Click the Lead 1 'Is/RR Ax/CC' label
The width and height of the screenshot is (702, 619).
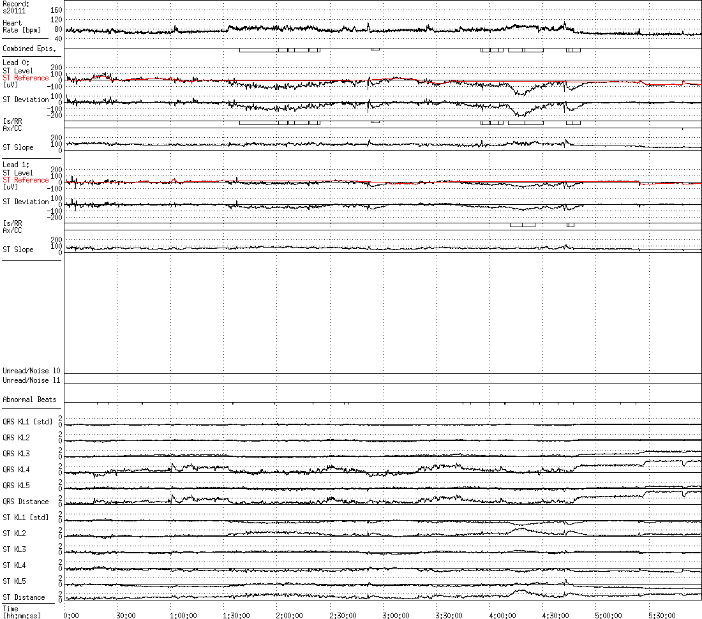(x=12, y=227)
